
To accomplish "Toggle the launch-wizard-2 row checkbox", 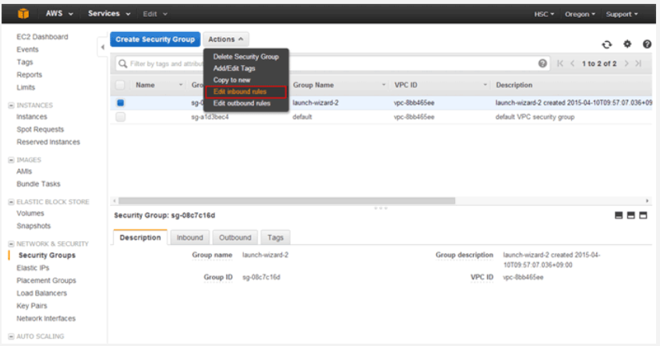I will pos(120,103).
